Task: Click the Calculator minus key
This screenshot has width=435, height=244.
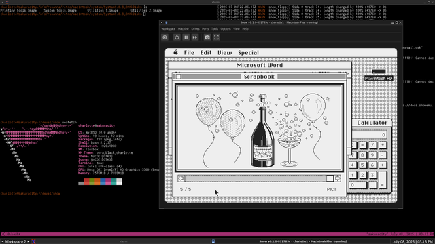Action: tap(382, 155)
